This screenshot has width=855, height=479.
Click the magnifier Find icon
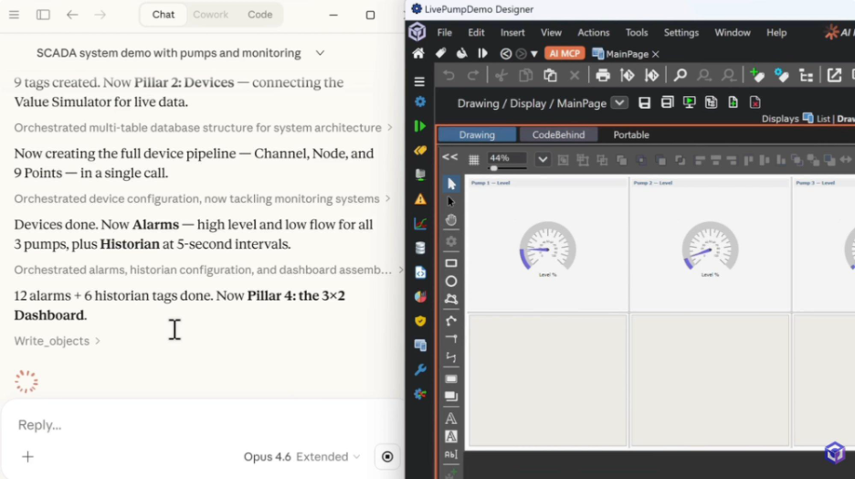click(680, 76)
